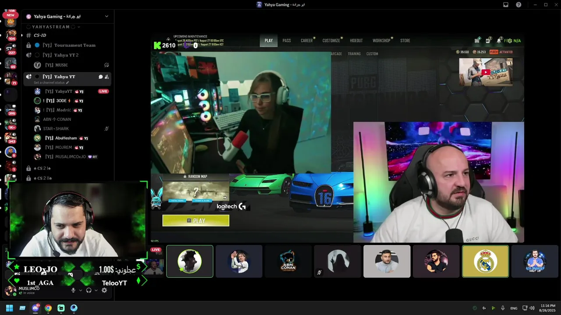Screen dimensions: 561x315
Task: Click YouTube video thumbnail in stream
Action: pos(486,72)
